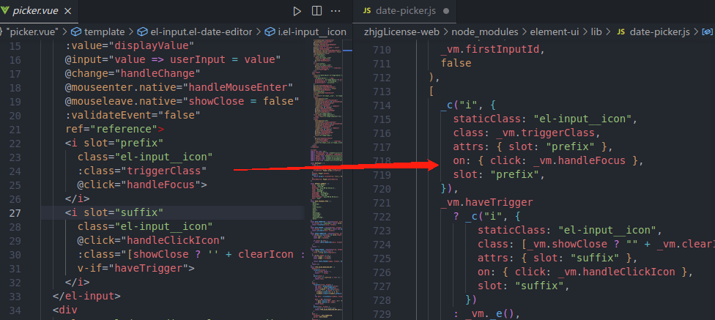
Task: Click the _c("i", { call on line 714
Action: 468,105
